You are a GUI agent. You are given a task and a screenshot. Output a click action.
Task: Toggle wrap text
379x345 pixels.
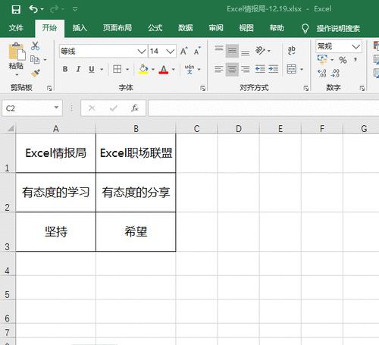[292, 51]
